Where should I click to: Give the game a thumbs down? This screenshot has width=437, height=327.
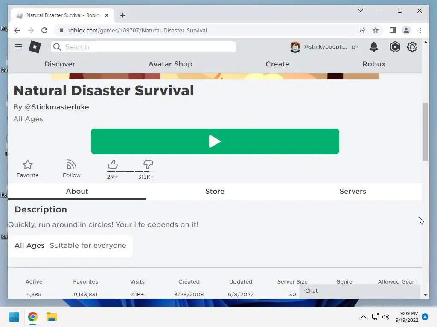click(148, 165)
